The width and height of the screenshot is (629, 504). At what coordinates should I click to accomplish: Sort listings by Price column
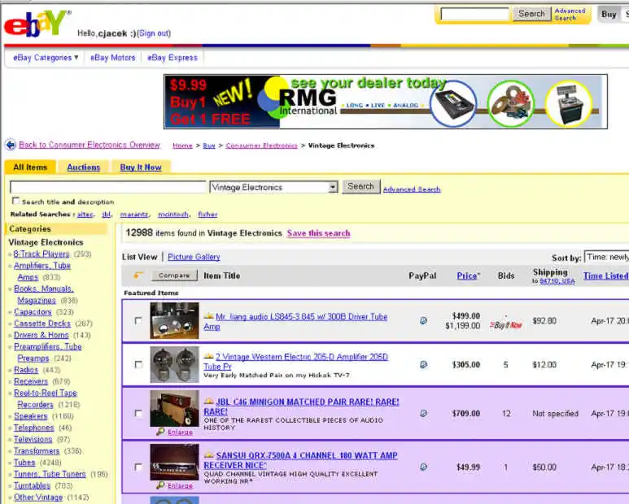[467, 276]
